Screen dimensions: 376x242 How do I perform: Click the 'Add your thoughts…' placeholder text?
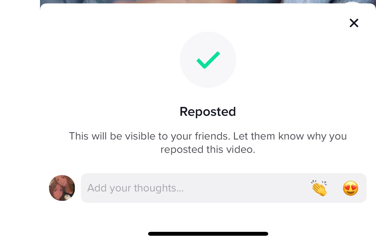click(x=136, y=188)
